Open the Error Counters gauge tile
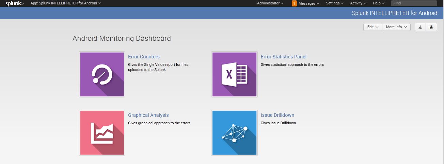This screenshot has height=164, width=444. (102, 74)
